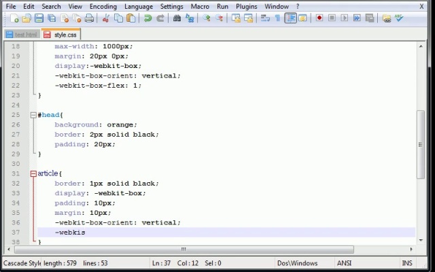Click horizontal scrollbar right arrow
This screenshot has width=435, height=272.
[x=411, y=250]
